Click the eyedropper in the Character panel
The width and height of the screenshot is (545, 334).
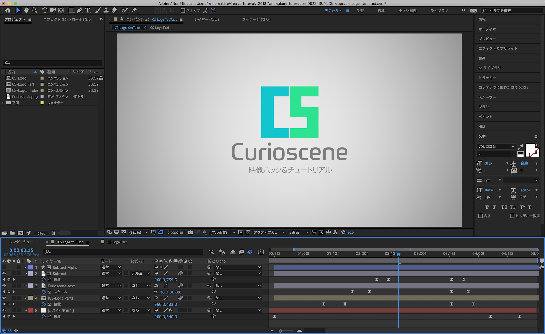[520, 147]
